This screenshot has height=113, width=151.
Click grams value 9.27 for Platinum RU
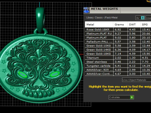118,34
